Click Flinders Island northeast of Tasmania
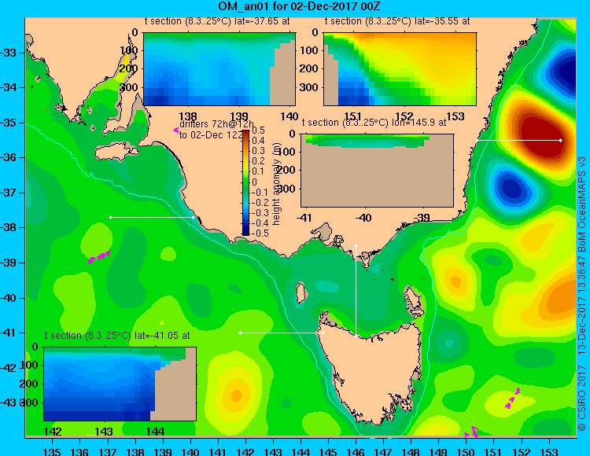Image resolution: width=590 pixels, height=456 pixels. [x=415, y=300]
